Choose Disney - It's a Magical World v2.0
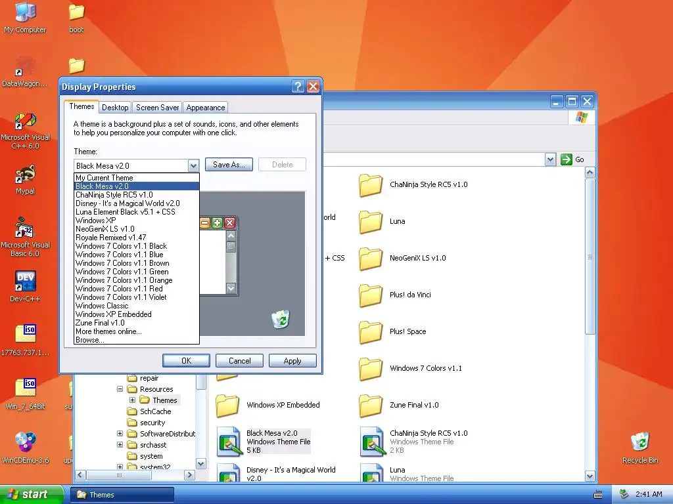This screenshot has width=673, height=504. click(137, 203)
